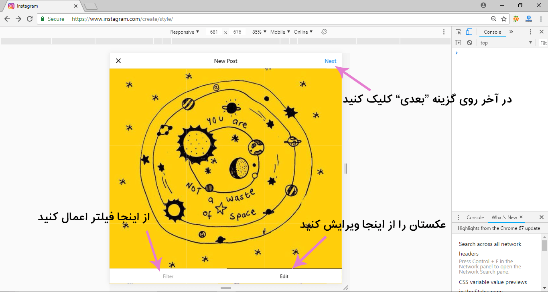The height and width of the screenshot is (292, 548).
Task: Open the Online network throttling dropdown
Action: tap(303, 32)
